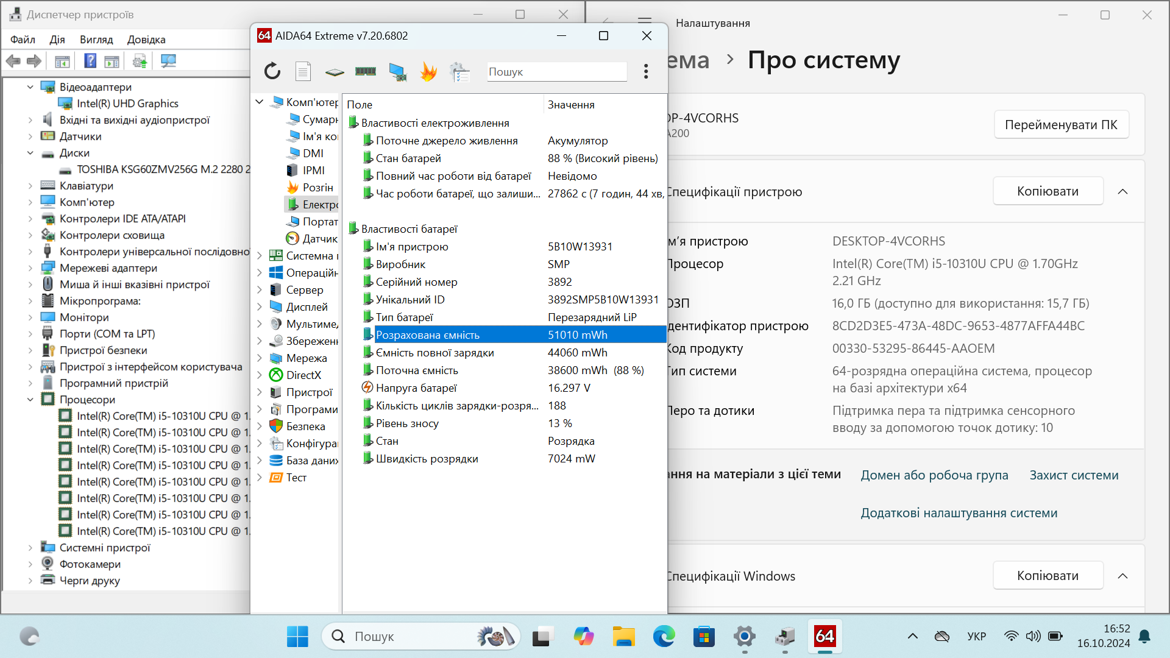Select IPMI in the AIDA64 tree
Image resolution: width=1170 pixels, height=658 pixels.
(x=314, y=170)
